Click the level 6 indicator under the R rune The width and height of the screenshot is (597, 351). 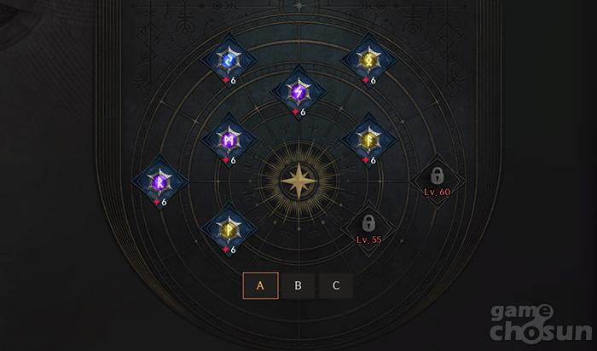[160, 202]
